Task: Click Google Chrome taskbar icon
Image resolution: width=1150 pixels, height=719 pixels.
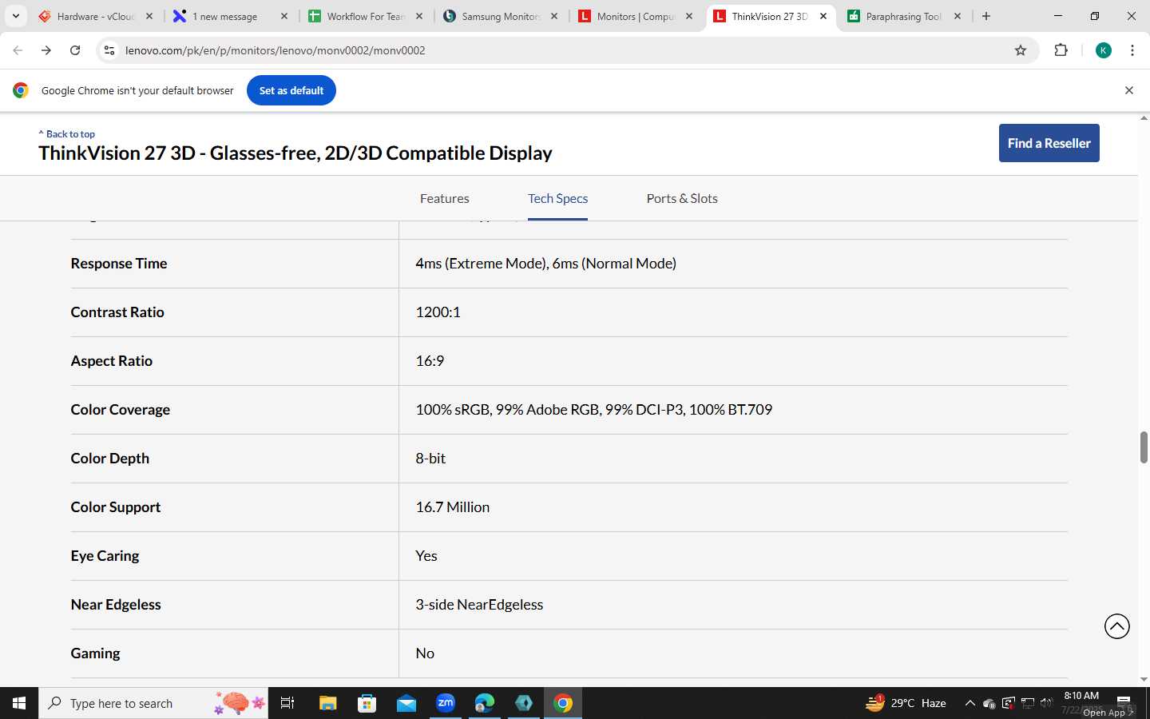Action: [x=563, y=703]
